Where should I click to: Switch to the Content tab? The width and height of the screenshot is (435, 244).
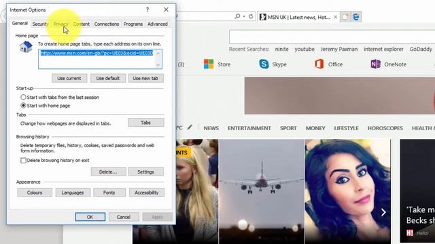click(x=82, y=24)
